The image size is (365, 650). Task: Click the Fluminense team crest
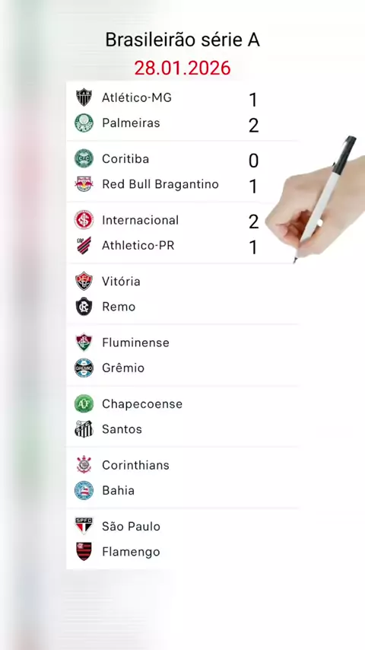point(84,343)
